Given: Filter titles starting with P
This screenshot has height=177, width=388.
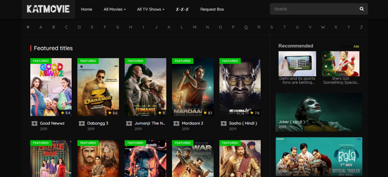Looking at the screenshot, I should [x=233, y=27].
